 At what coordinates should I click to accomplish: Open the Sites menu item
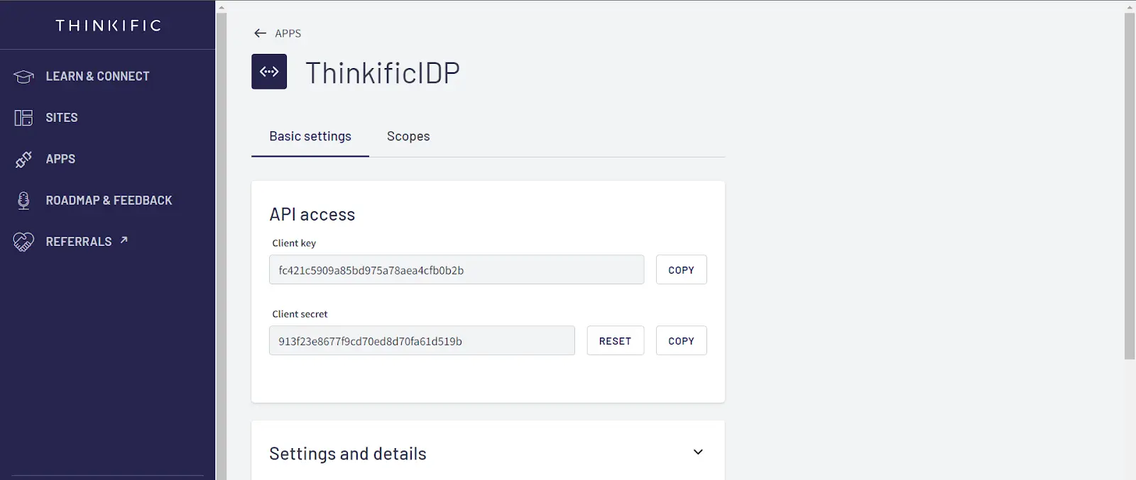(x=62, y=118)
